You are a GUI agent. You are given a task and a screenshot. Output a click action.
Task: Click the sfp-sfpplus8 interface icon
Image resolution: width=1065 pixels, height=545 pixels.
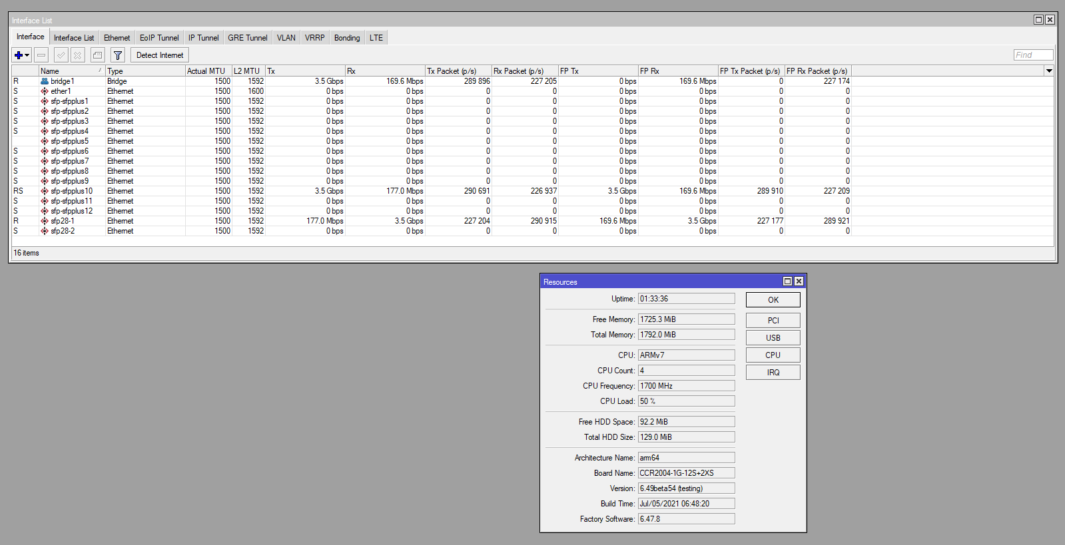(x=45, y=171)
